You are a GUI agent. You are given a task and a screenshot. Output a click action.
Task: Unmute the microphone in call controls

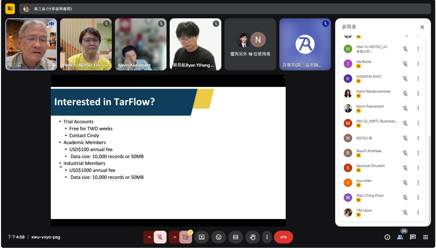(x=160, y=237)
